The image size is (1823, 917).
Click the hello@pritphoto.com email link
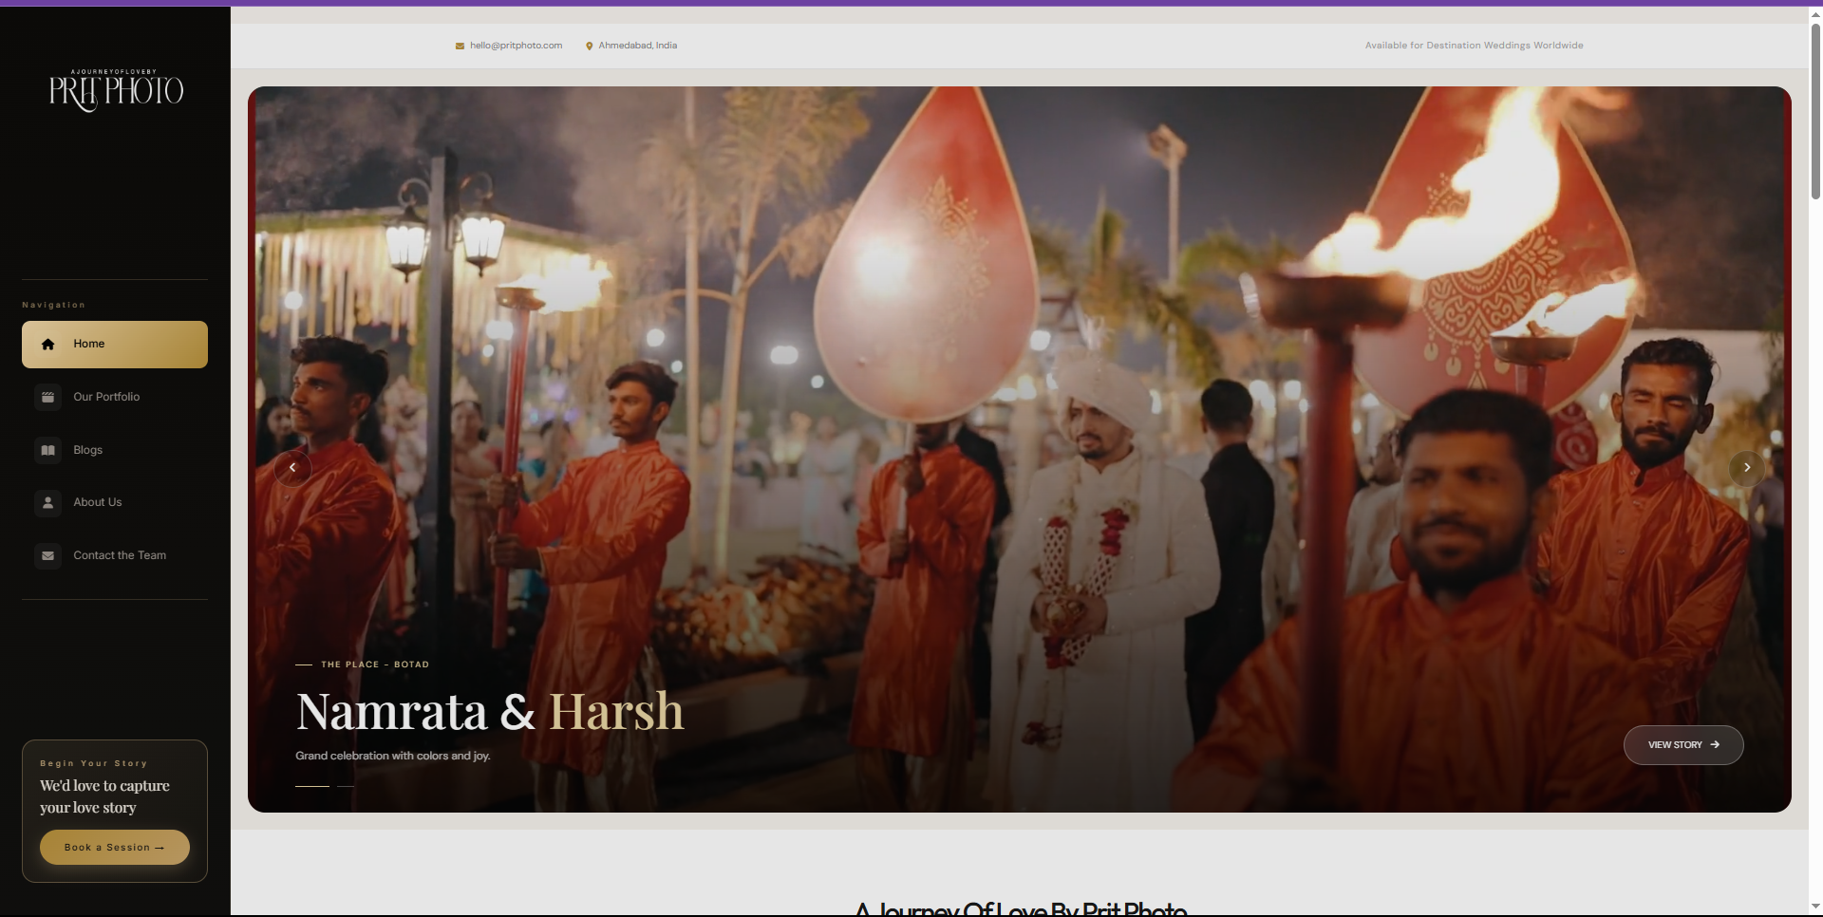tap(516, 46)
